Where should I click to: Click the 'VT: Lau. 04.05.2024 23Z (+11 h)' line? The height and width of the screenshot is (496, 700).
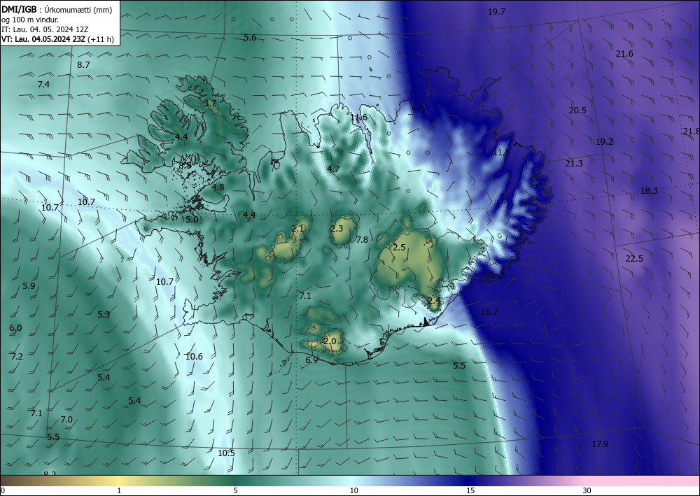pyautogui.click(x=57, y=39)
